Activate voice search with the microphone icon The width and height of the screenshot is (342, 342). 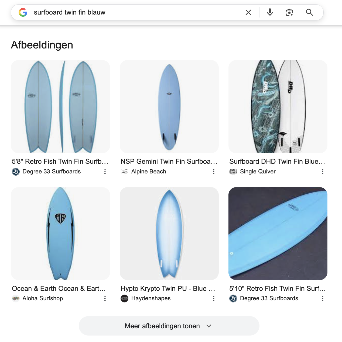pyautogui.click(x=269, y=12)
